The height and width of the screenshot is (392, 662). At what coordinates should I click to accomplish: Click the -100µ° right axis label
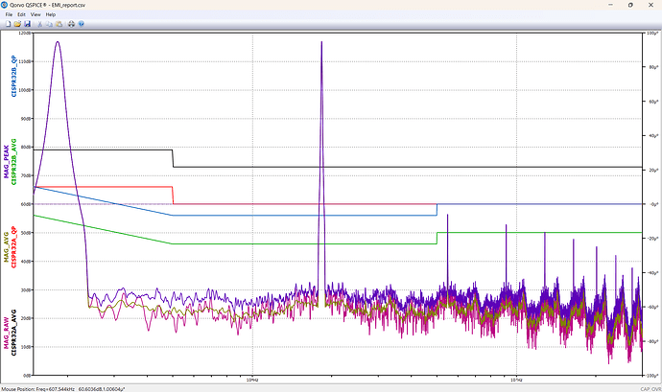[651, 376]
